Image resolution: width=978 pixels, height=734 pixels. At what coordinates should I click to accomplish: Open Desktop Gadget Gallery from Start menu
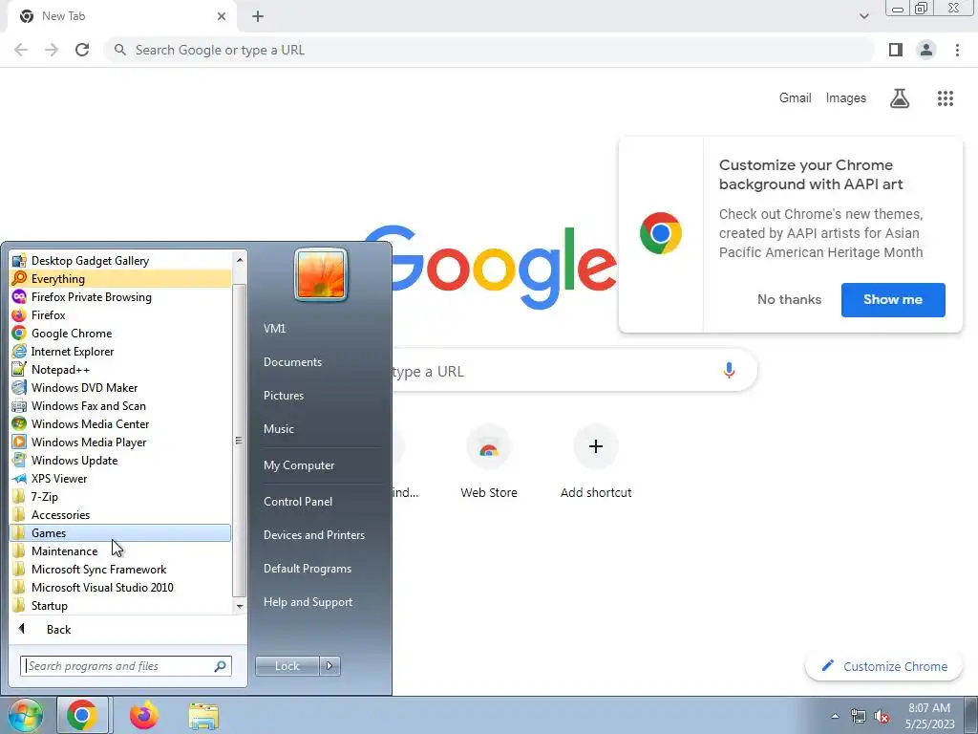(121, 260)
